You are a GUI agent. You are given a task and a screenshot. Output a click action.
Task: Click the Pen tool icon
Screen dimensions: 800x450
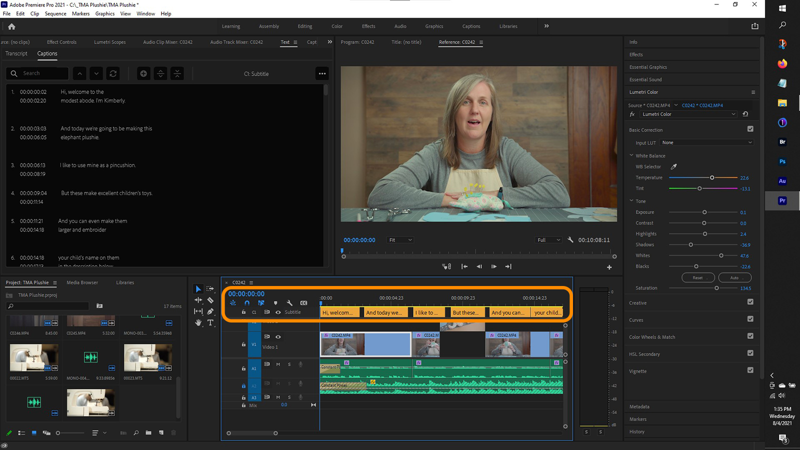[x=210, y=311]
